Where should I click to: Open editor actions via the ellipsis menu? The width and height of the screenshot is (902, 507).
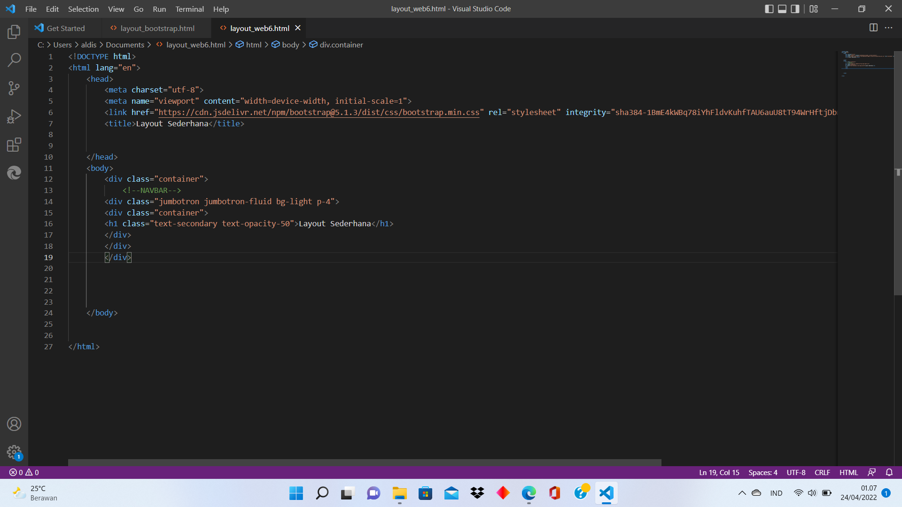[x=889, y=28]
